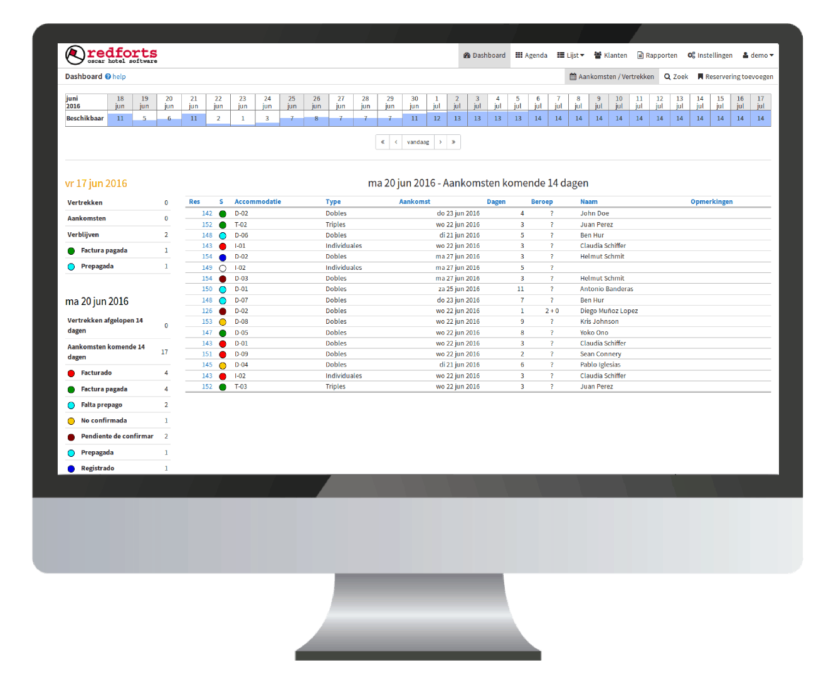Select Vertrekken afgelopen 14 dagen row
The height and width of the screenshot is (679, 831).
tap(118, 326)
